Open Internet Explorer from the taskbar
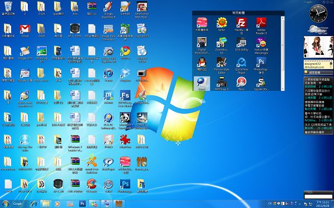Viewport: 334px width, 208px height. click(33, 204)
